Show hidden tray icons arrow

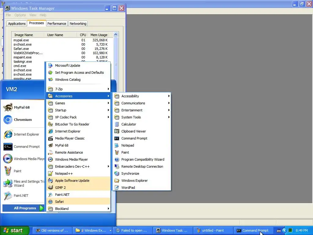[x=285, y=231]
